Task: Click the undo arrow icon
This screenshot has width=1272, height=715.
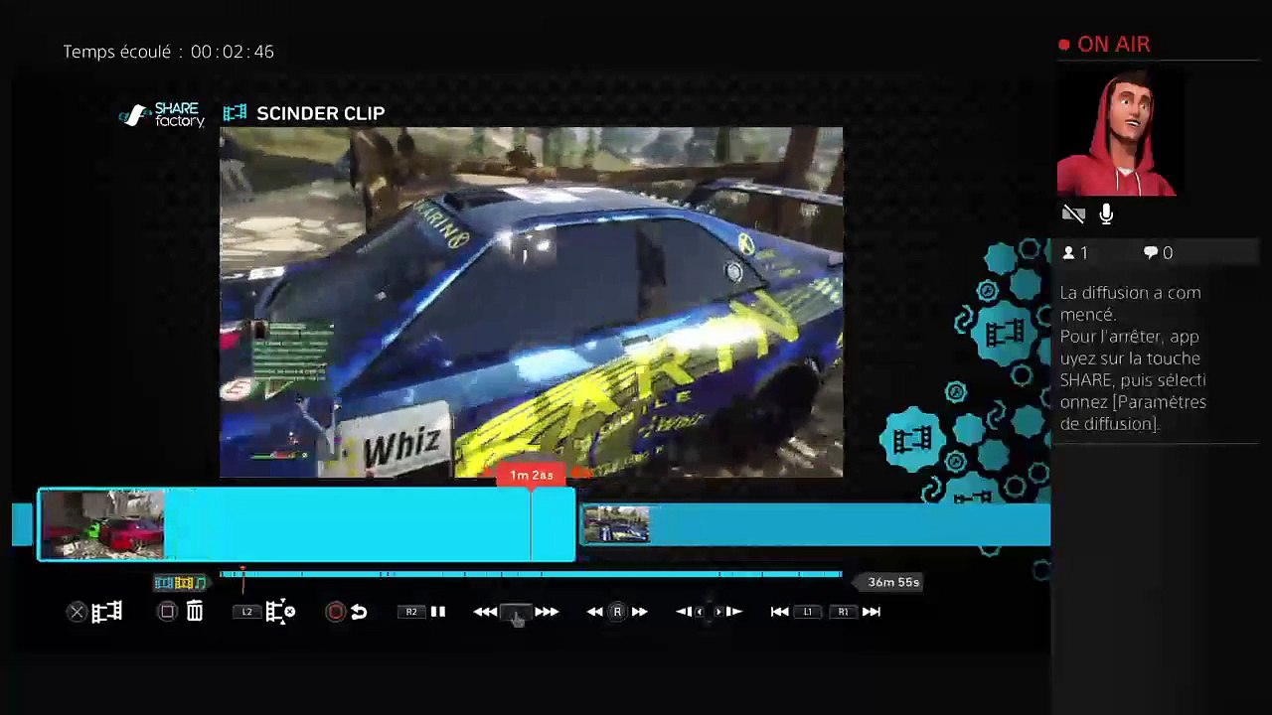Action: tap(359, 612)
